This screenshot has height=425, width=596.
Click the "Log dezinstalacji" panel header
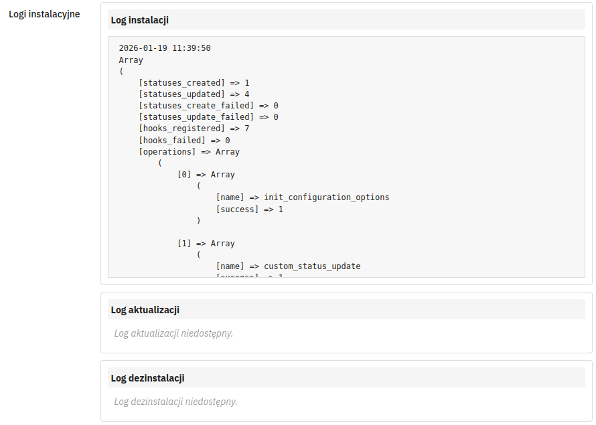tap(147, 378)
